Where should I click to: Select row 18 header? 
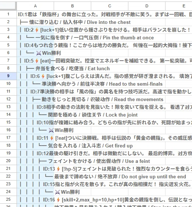coord(8,145)
